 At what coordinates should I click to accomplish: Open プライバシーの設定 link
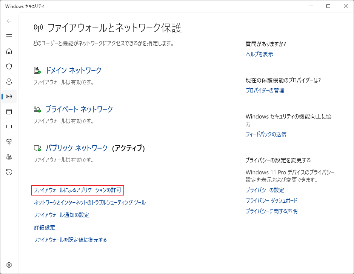[x=265, y=190]
